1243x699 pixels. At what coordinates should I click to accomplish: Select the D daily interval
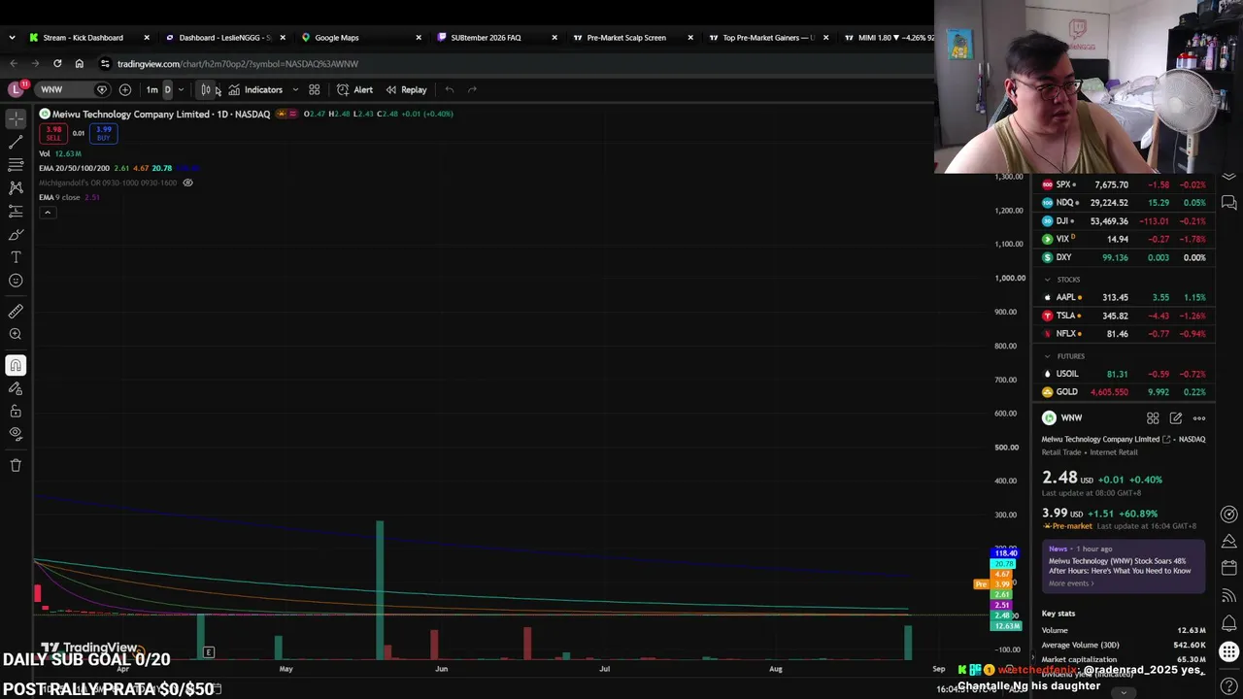(x=167, y=89)
